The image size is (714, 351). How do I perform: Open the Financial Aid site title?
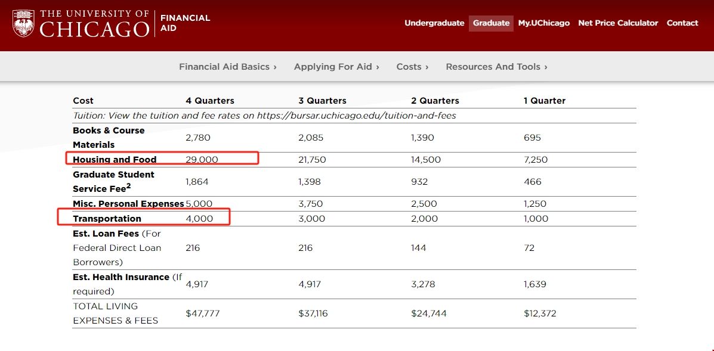[x=186, y=23]
